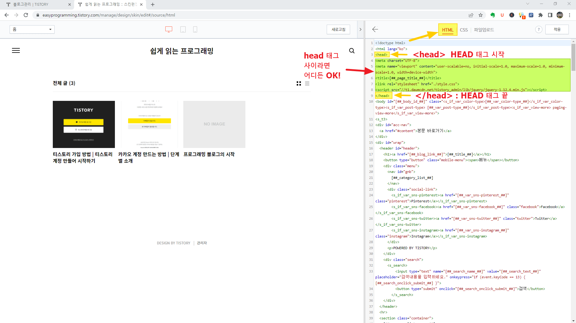Open the tab search chevron in the title bar
Viewport: 576px width, 323px height.
[527, 4]
